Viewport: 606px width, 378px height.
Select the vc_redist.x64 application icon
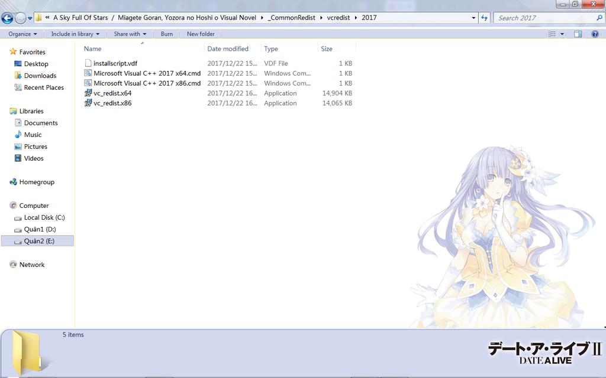(x=88, y=93)
